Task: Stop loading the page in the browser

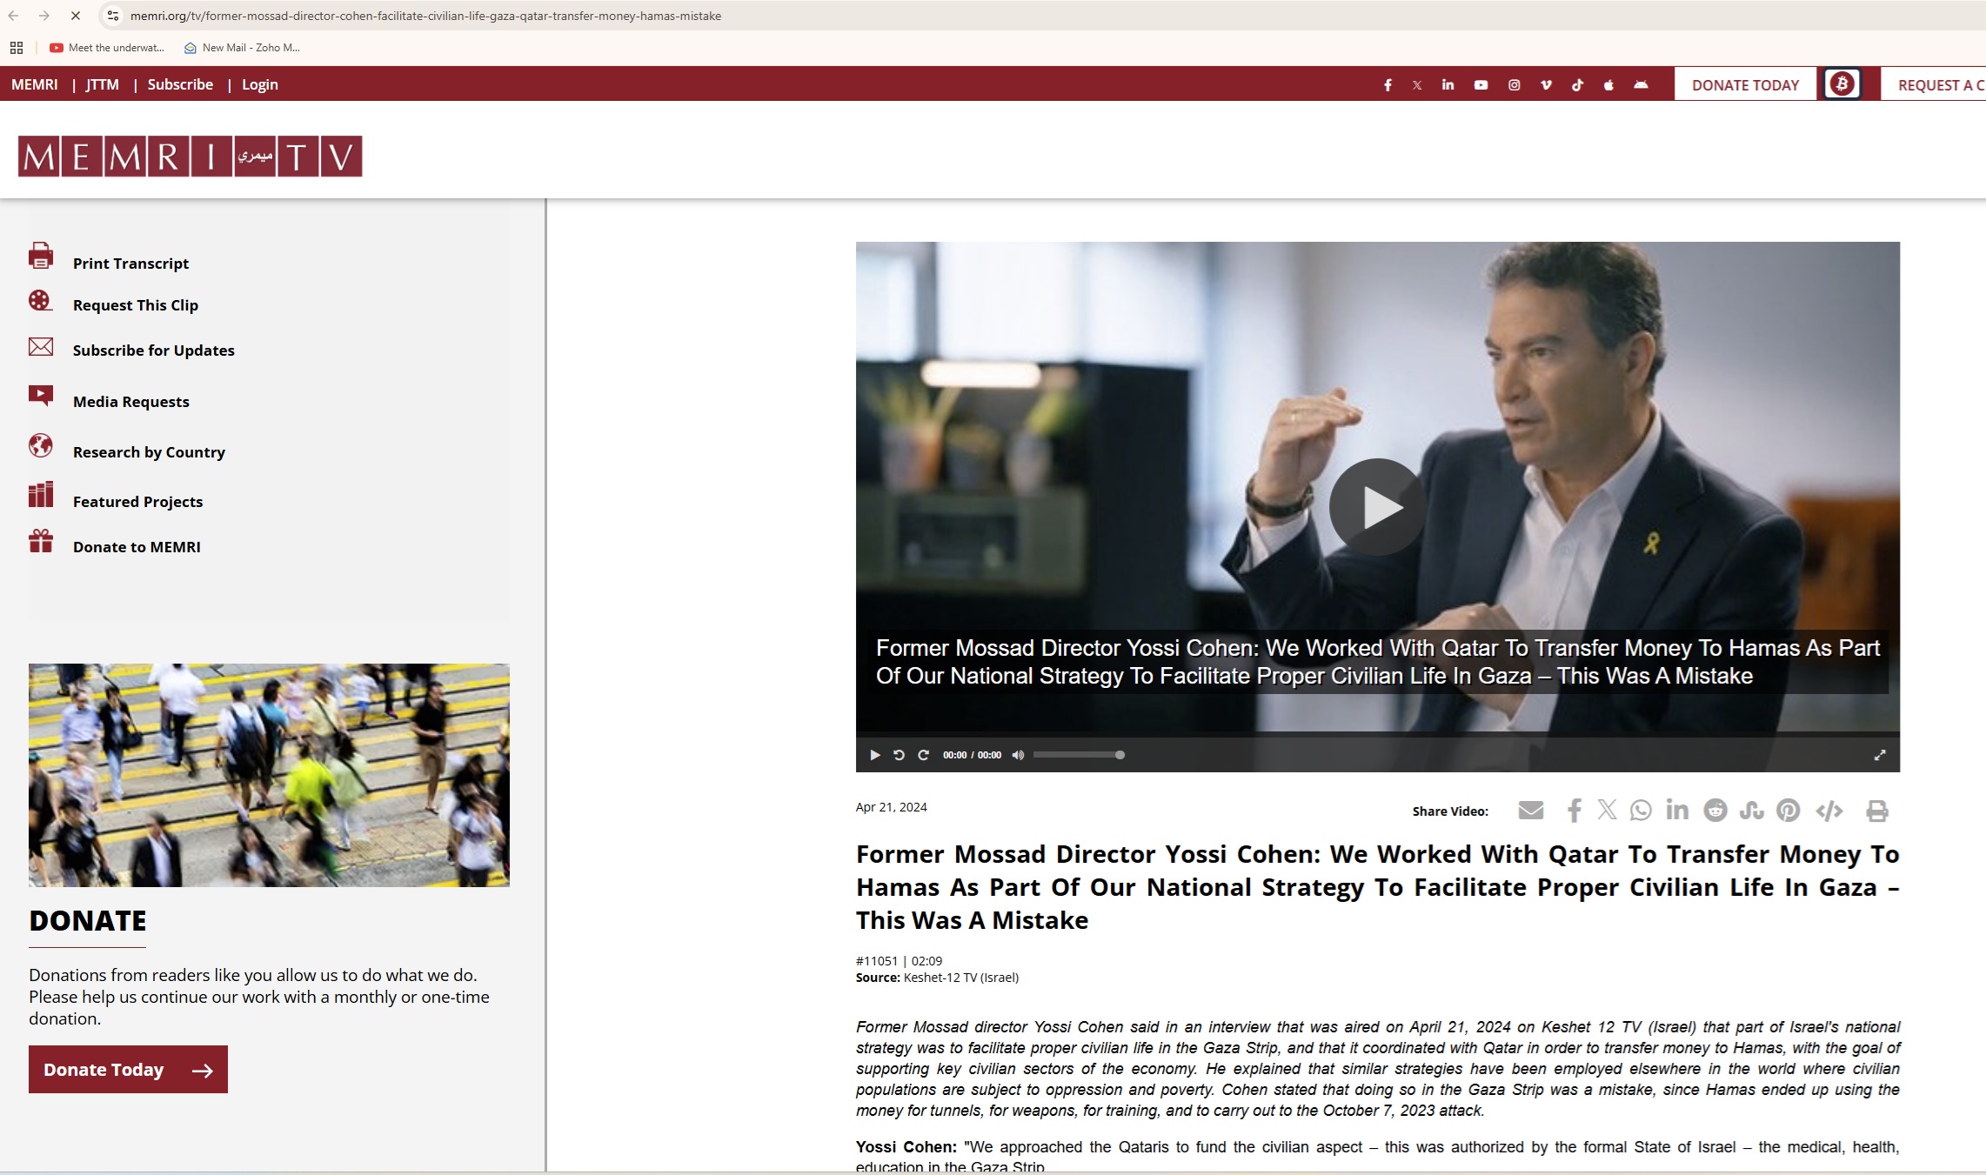Action: tap(75, 16)
